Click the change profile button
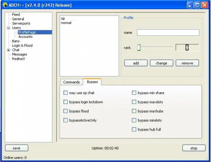Viewport: 211px width, 162px height. [161, 63]
